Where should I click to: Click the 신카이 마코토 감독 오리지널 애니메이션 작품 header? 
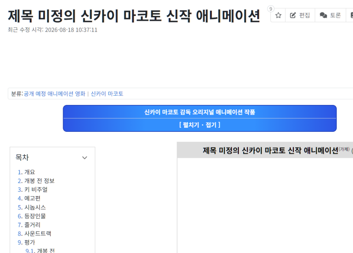200,112
